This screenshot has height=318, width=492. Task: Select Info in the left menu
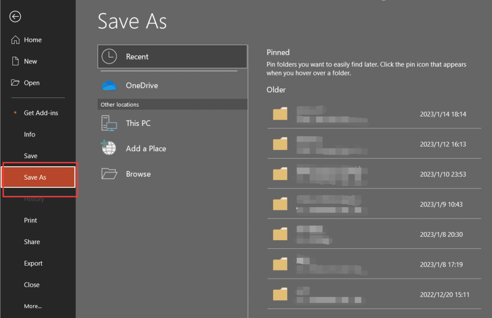point(30,134)
